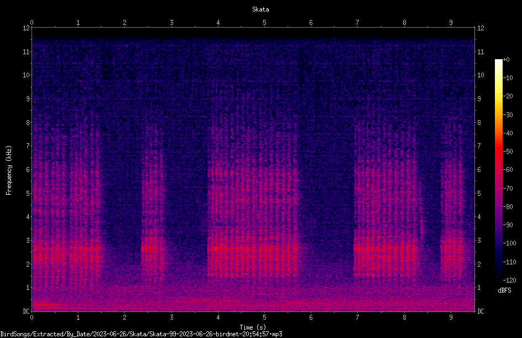Click the "-10" color scale label

[508, 78]
